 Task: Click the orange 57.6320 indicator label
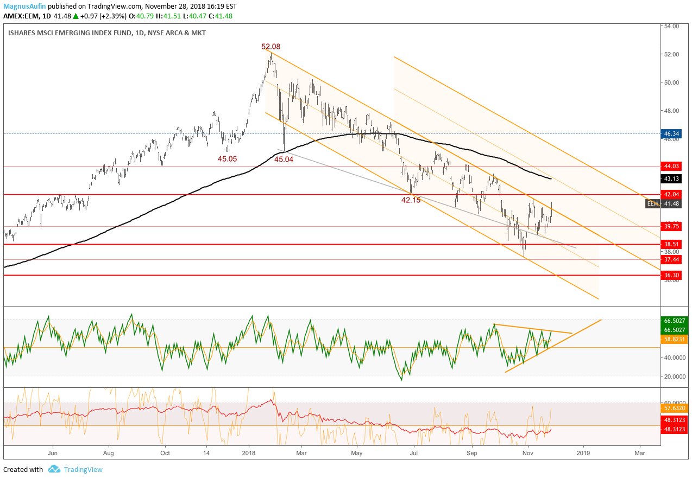(674, 407)
